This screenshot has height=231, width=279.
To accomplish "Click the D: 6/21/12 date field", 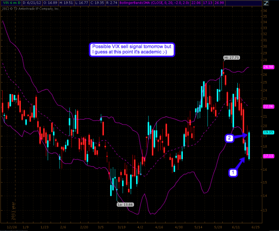I will [32, 2].
